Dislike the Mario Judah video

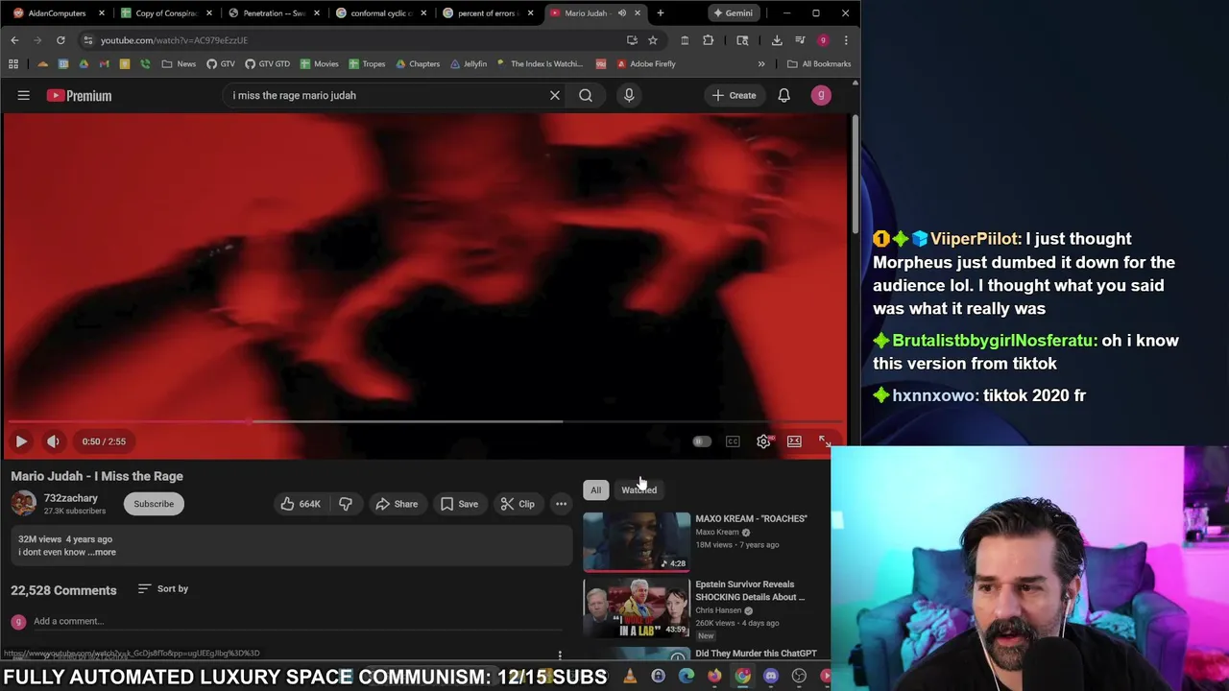(346, 504)
